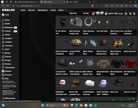Open the Friends page in sidebar

tap(9, 31)
